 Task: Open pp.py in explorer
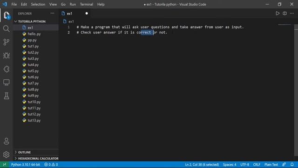[36, 40]
